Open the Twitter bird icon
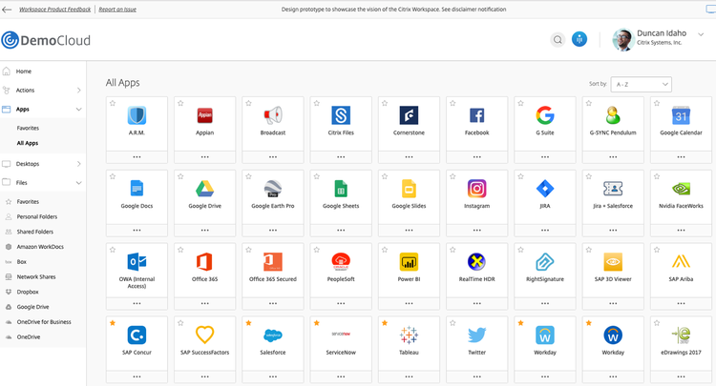This screenshot has height=386, width=716. pos(476,335)
